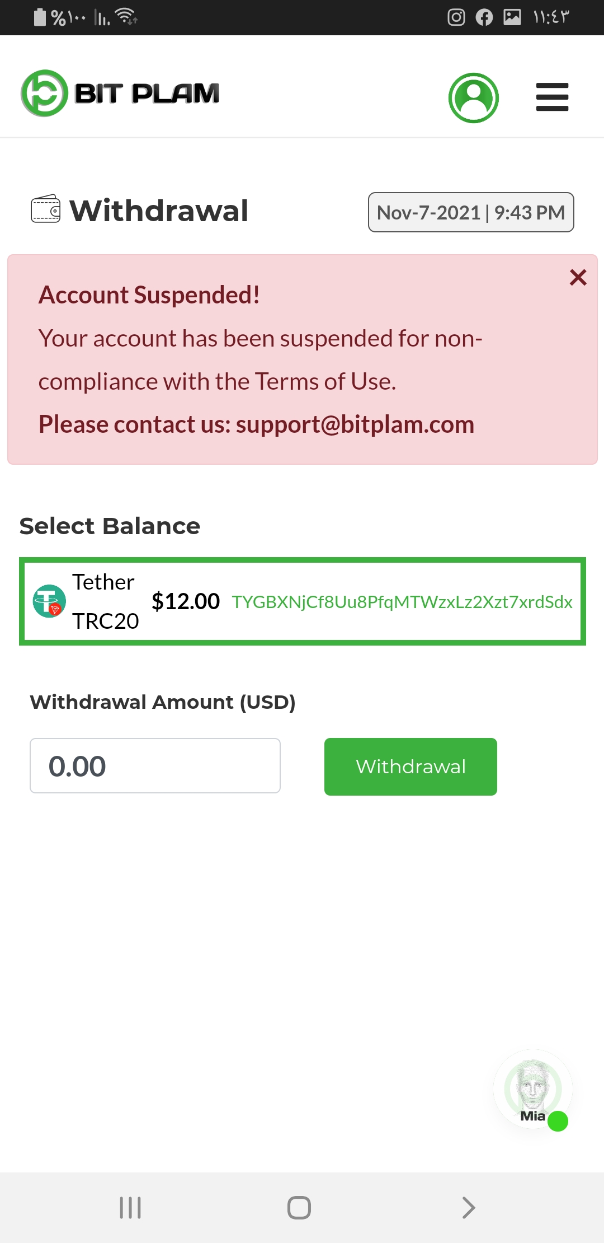Viewport: 604px width, 1243px height.
Task: Tap the gallery image notification icon
Action: pos(512,17)
